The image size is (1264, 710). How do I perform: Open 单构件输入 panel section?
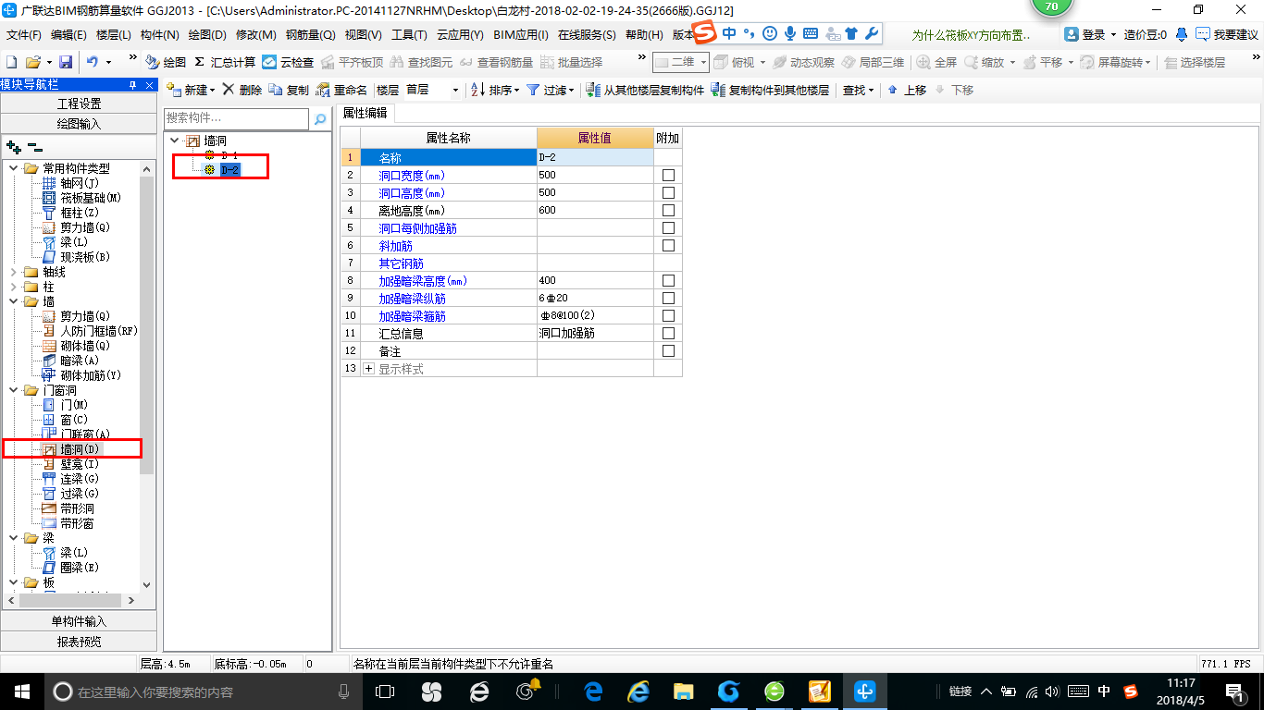coord(79,621)
